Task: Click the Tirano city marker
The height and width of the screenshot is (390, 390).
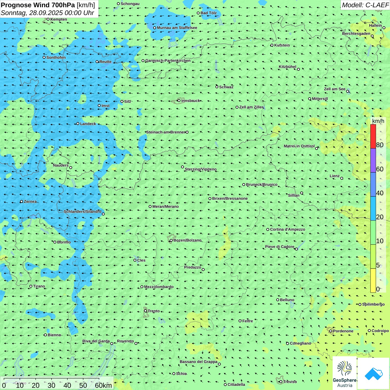Action: [x=31, y=286]
